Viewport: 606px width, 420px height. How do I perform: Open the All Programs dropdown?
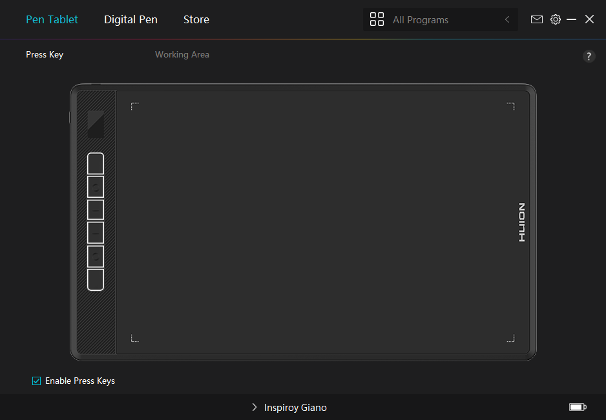[439, 20]
